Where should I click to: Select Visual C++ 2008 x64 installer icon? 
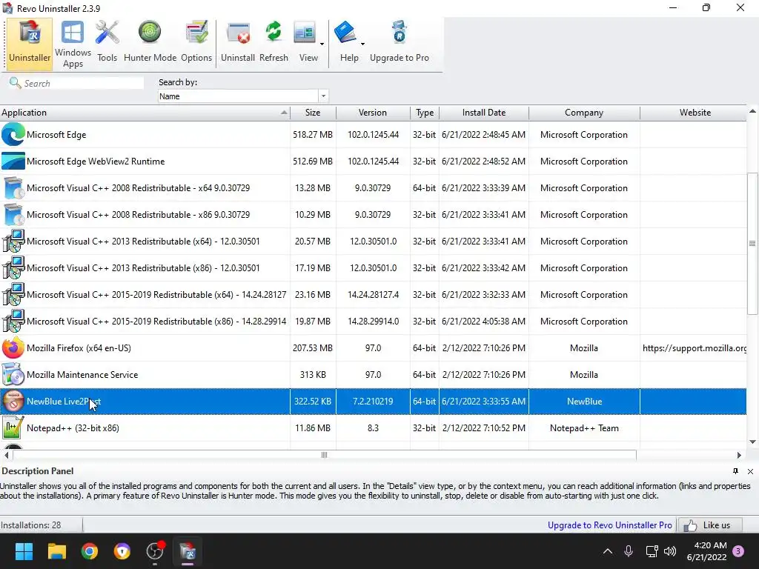click(x=13, y=187)
